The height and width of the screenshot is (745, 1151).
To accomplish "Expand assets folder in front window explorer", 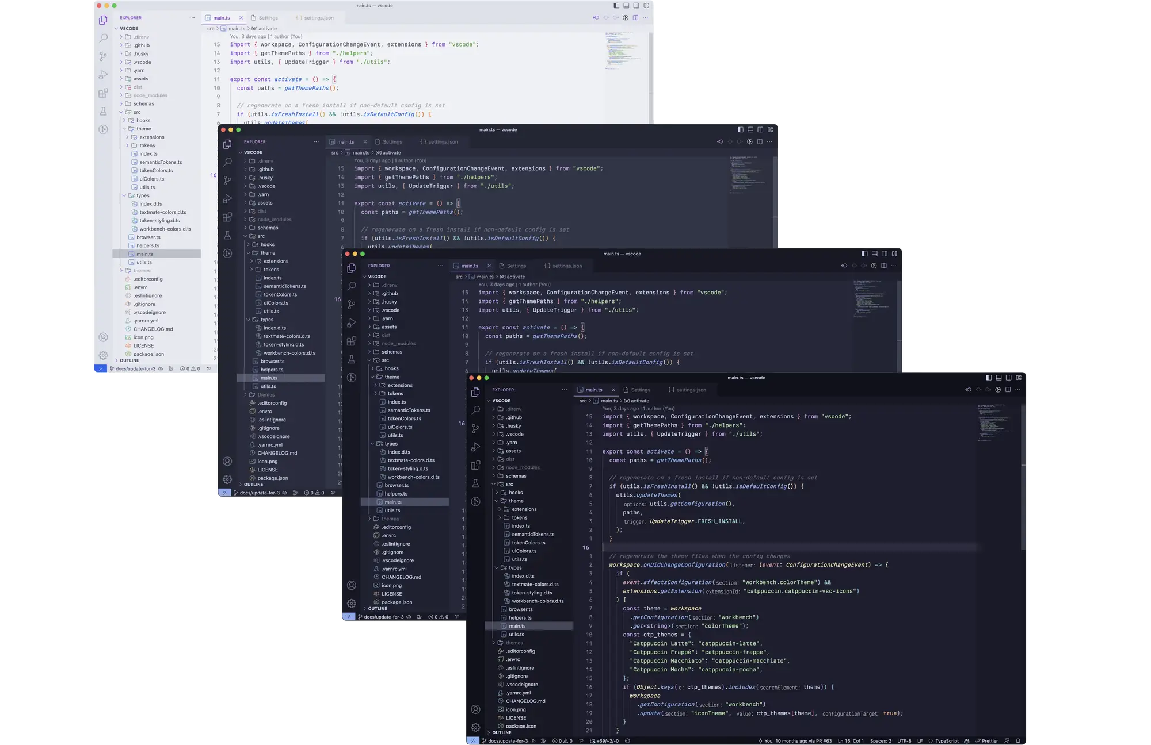I will [529, 451].
